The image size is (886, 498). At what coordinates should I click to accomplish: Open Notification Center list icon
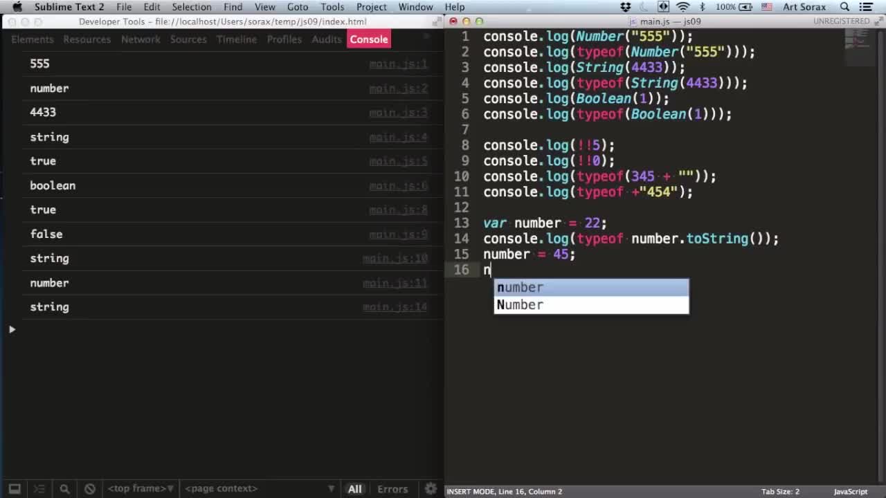pyautogui.click(x=866, y=7)
